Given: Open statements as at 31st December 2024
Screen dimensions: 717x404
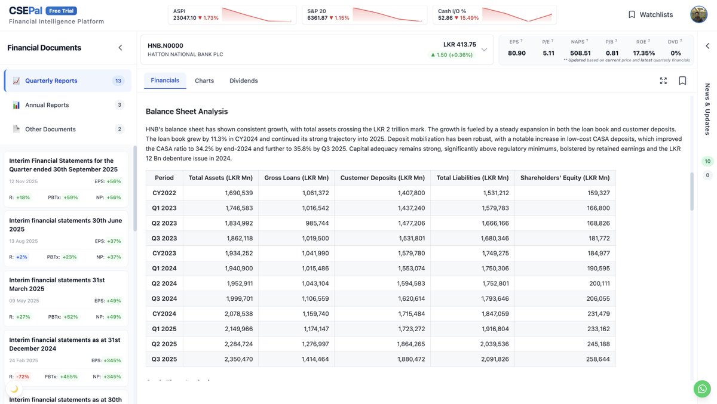Looking at the screenshot, I should pyautogui.click(x=66, y=358).
